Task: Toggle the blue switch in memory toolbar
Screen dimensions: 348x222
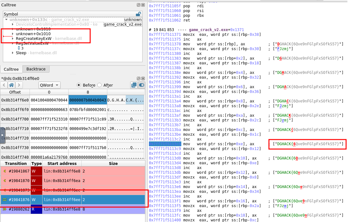Action: click(141, 85)
